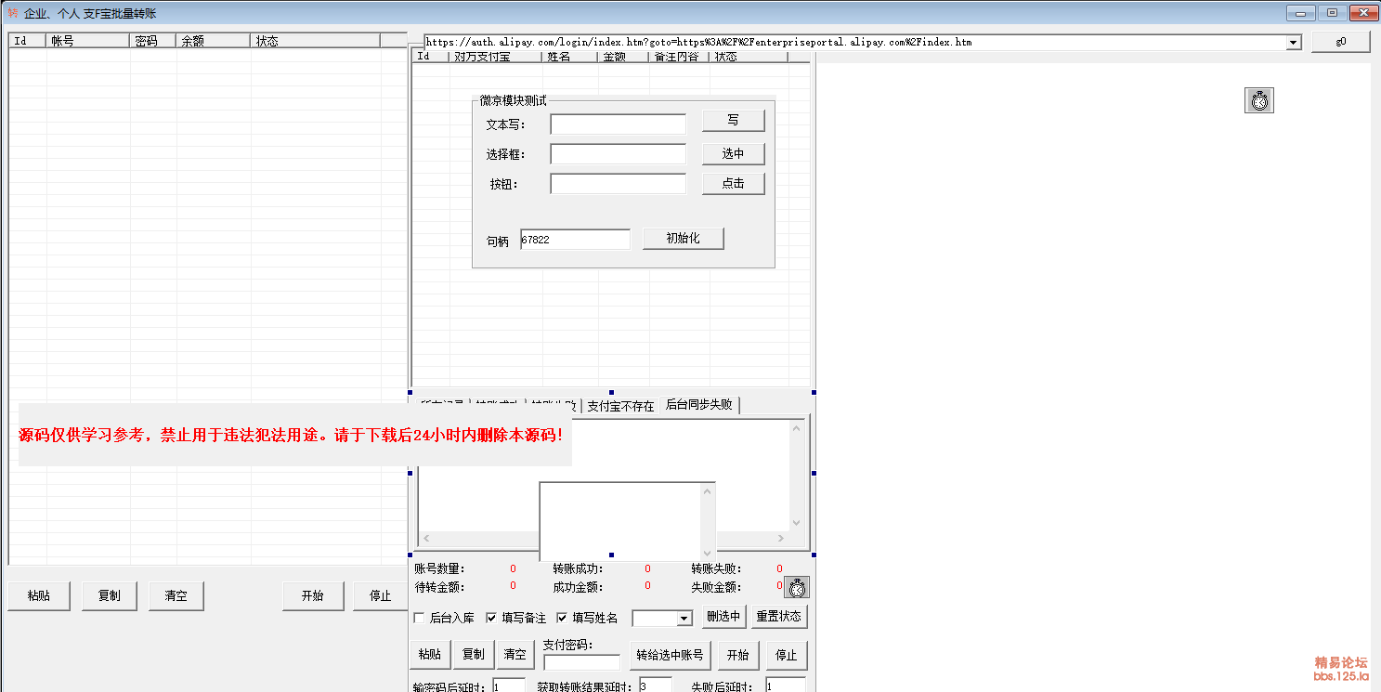1381x692 pixels.
Task: Click the app icon in the title bar
Action: coord(13,12)
